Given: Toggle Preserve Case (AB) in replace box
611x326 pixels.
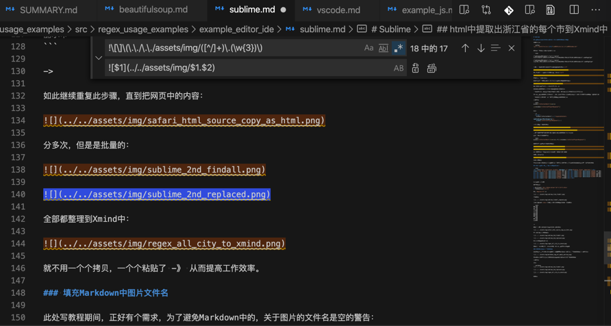Looking at the screenshot, I should [x=399, y=68].
